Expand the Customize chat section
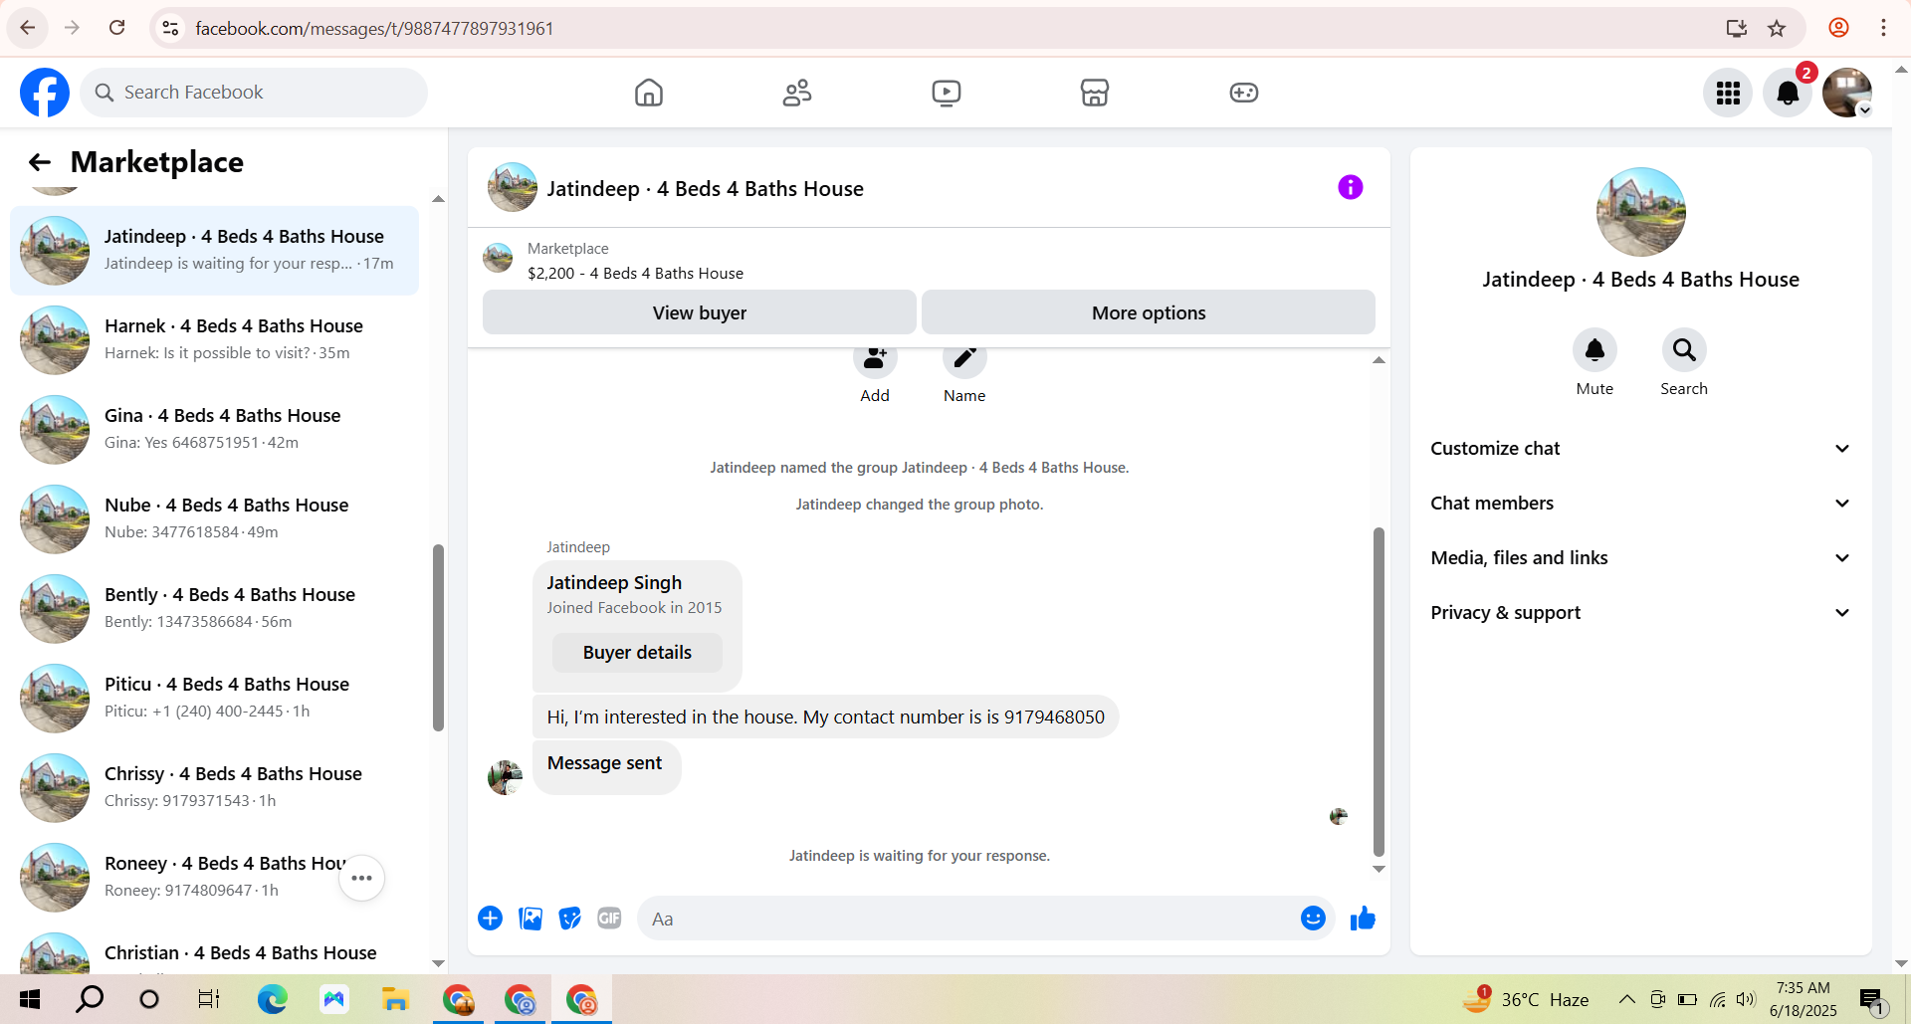This screenshot has height=1024, width=1911. (1640, 449)
